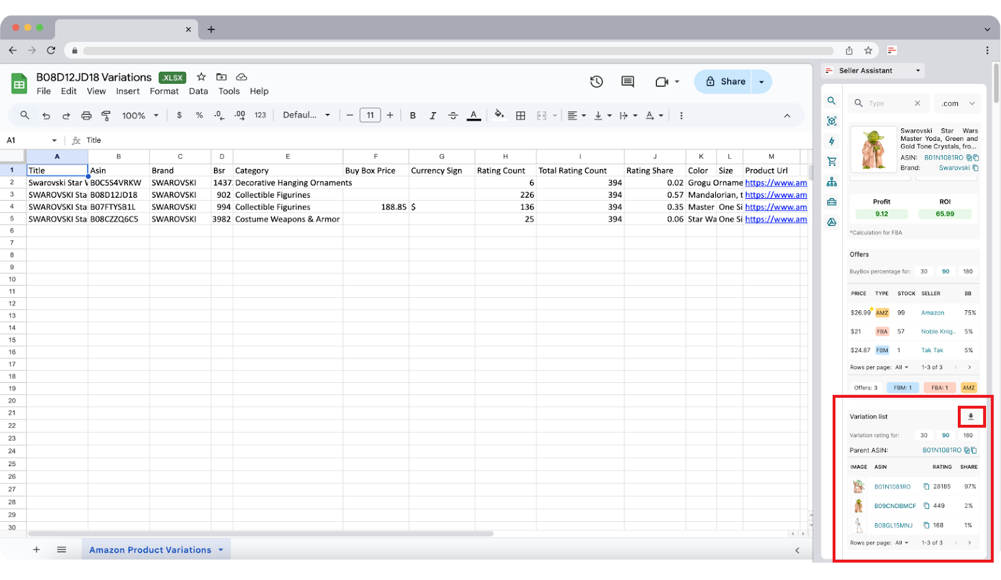Toggle the FBM: 1 offers filter chip
Screen dimensions: 1001x580
click(903, 387)
